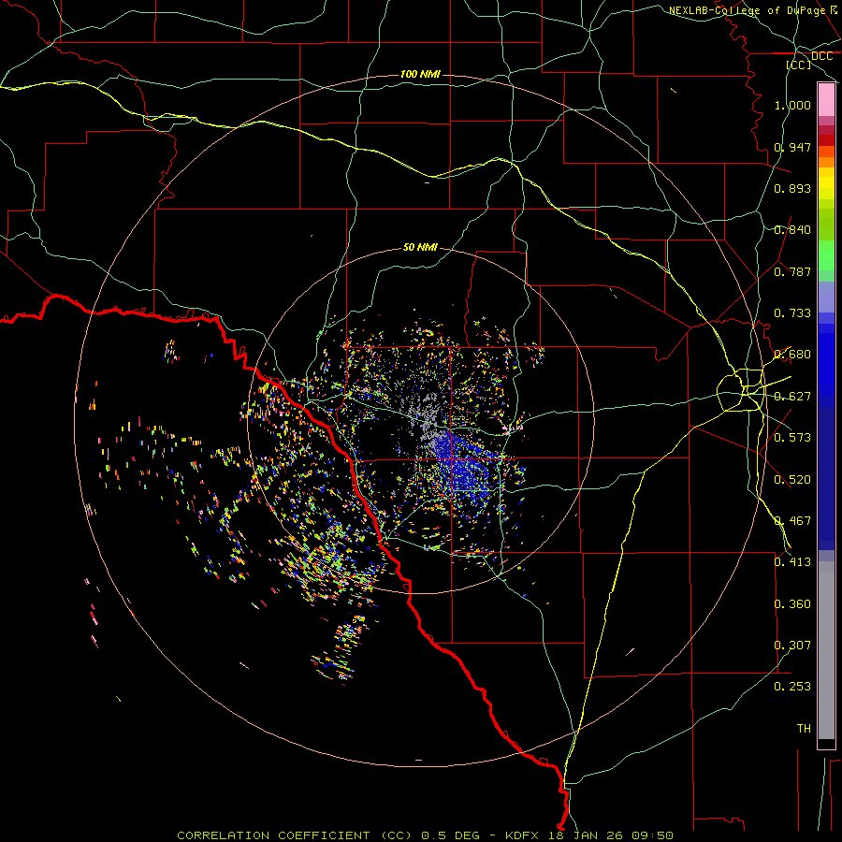Select the 0.307 color scale value

click(792, 646)
